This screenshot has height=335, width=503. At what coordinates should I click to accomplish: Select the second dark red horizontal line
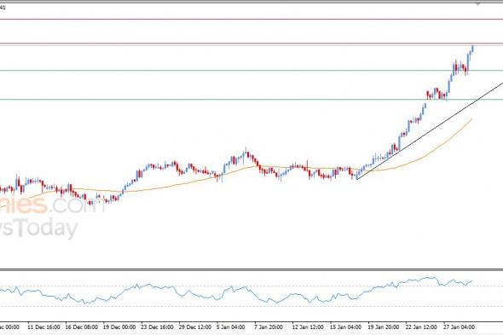click(251, 43)
